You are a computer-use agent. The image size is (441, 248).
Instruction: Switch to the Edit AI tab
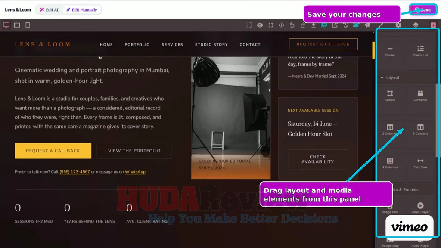click(49, 10)
